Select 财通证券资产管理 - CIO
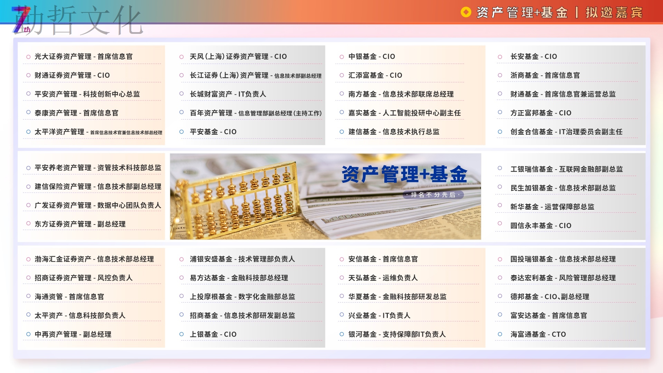Image resolution: width=663 pixels, height=373 pixels. 72,75
